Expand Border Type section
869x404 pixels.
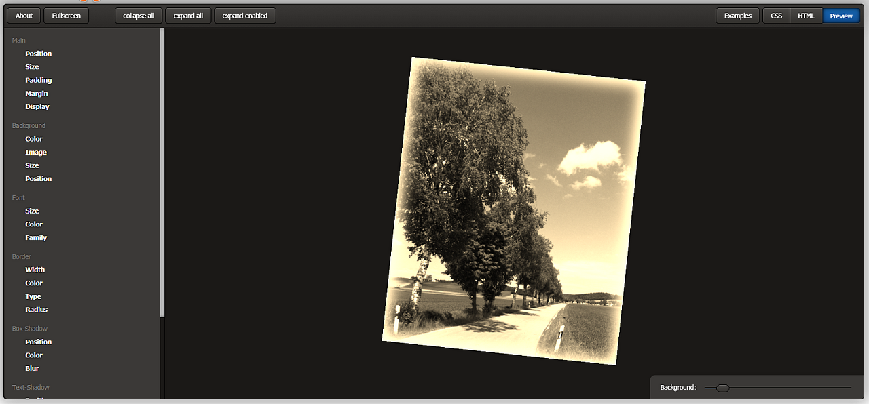pyautogui.click(x=33, y=296)
